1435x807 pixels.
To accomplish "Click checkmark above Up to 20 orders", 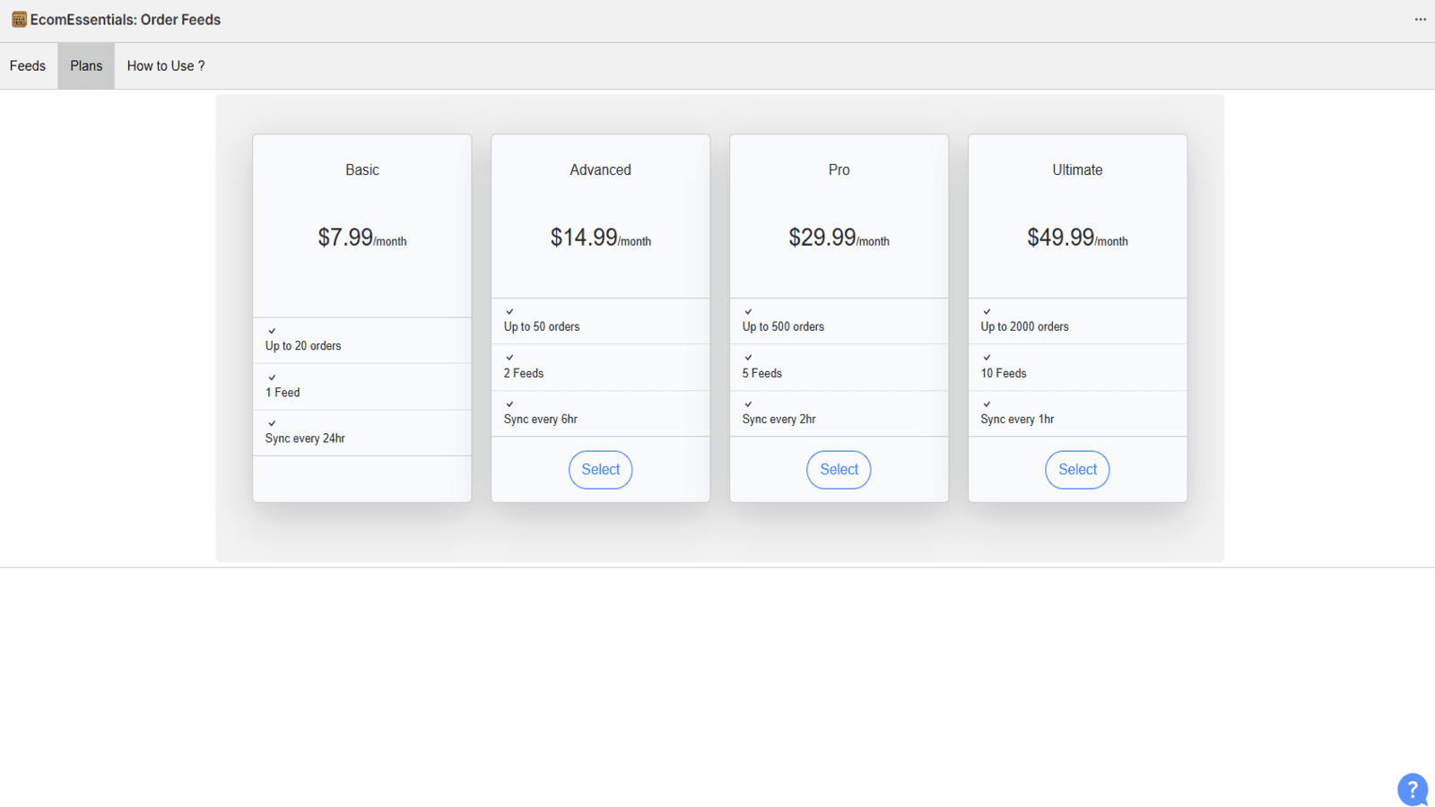I will click(272, 331).
